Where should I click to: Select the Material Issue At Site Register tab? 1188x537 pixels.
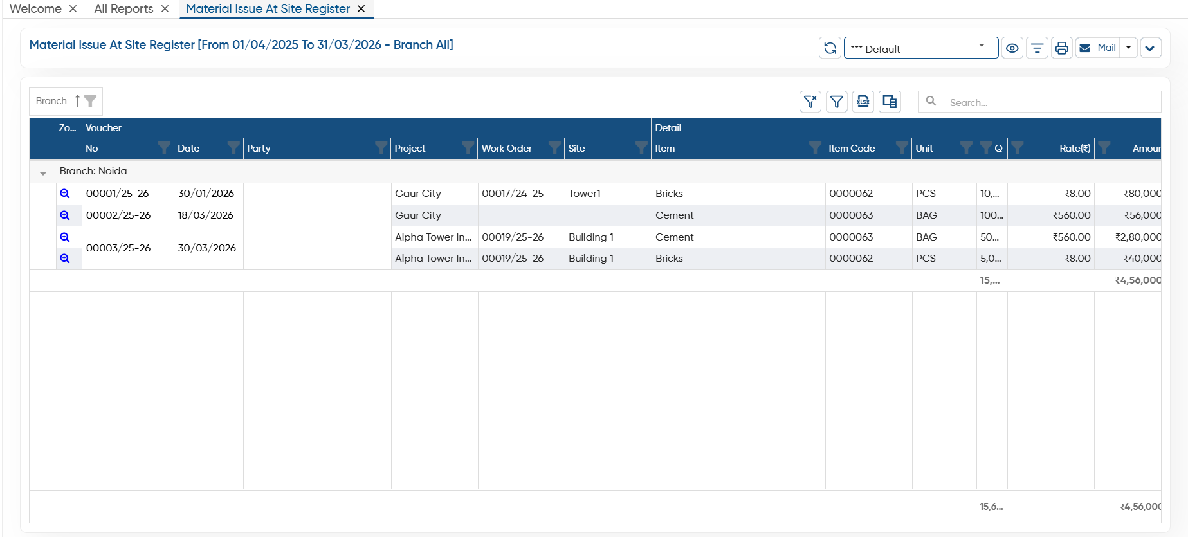coord(268,9)
